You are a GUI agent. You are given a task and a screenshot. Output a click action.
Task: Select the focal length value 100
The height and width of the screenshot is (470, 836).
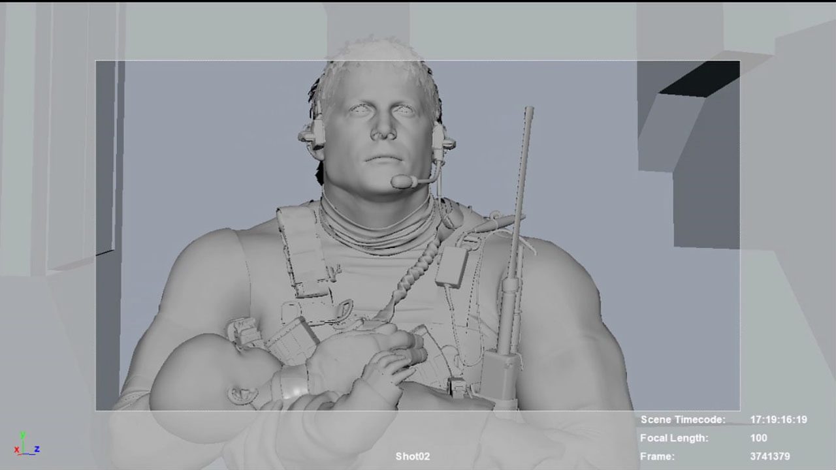pyautogui.click(x=758, y=438)
